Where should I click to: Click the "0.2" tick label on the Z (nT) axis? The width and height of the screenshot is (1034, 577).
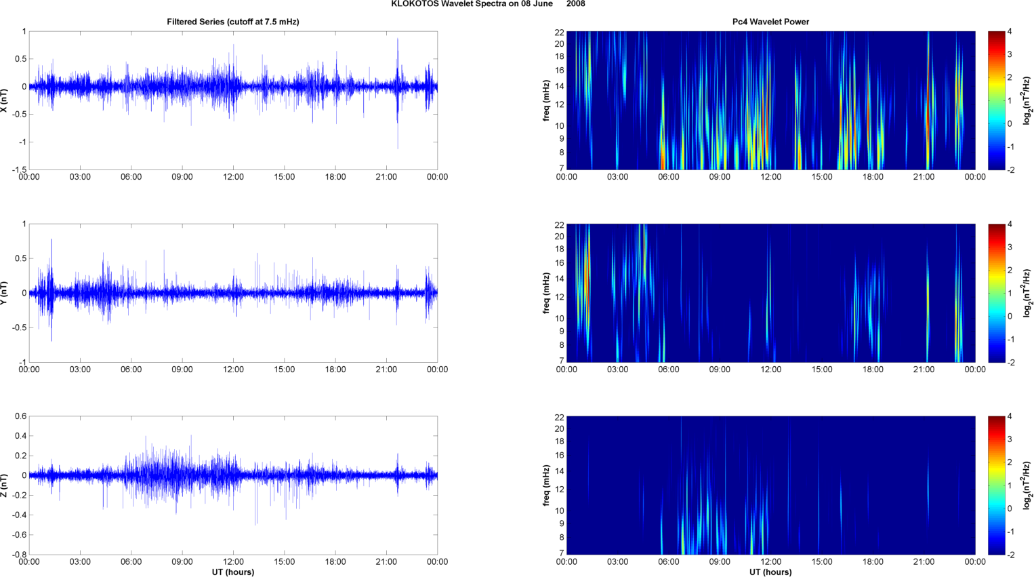[x=21, y=456]
